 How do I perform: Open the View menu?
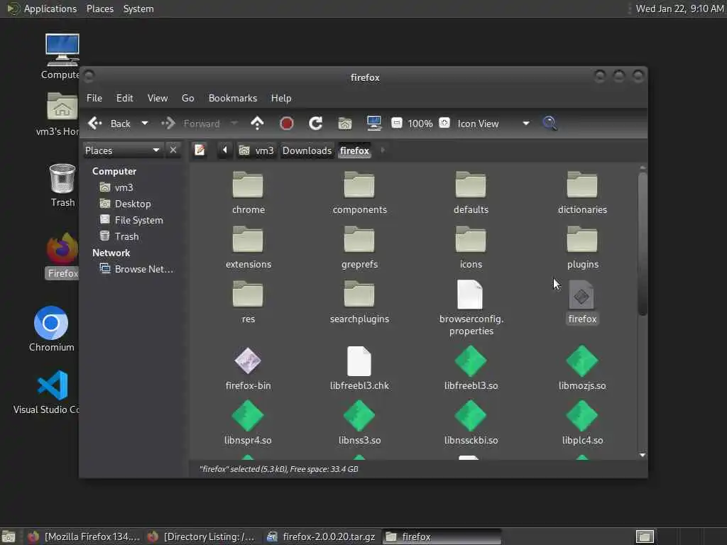point(157,98)
